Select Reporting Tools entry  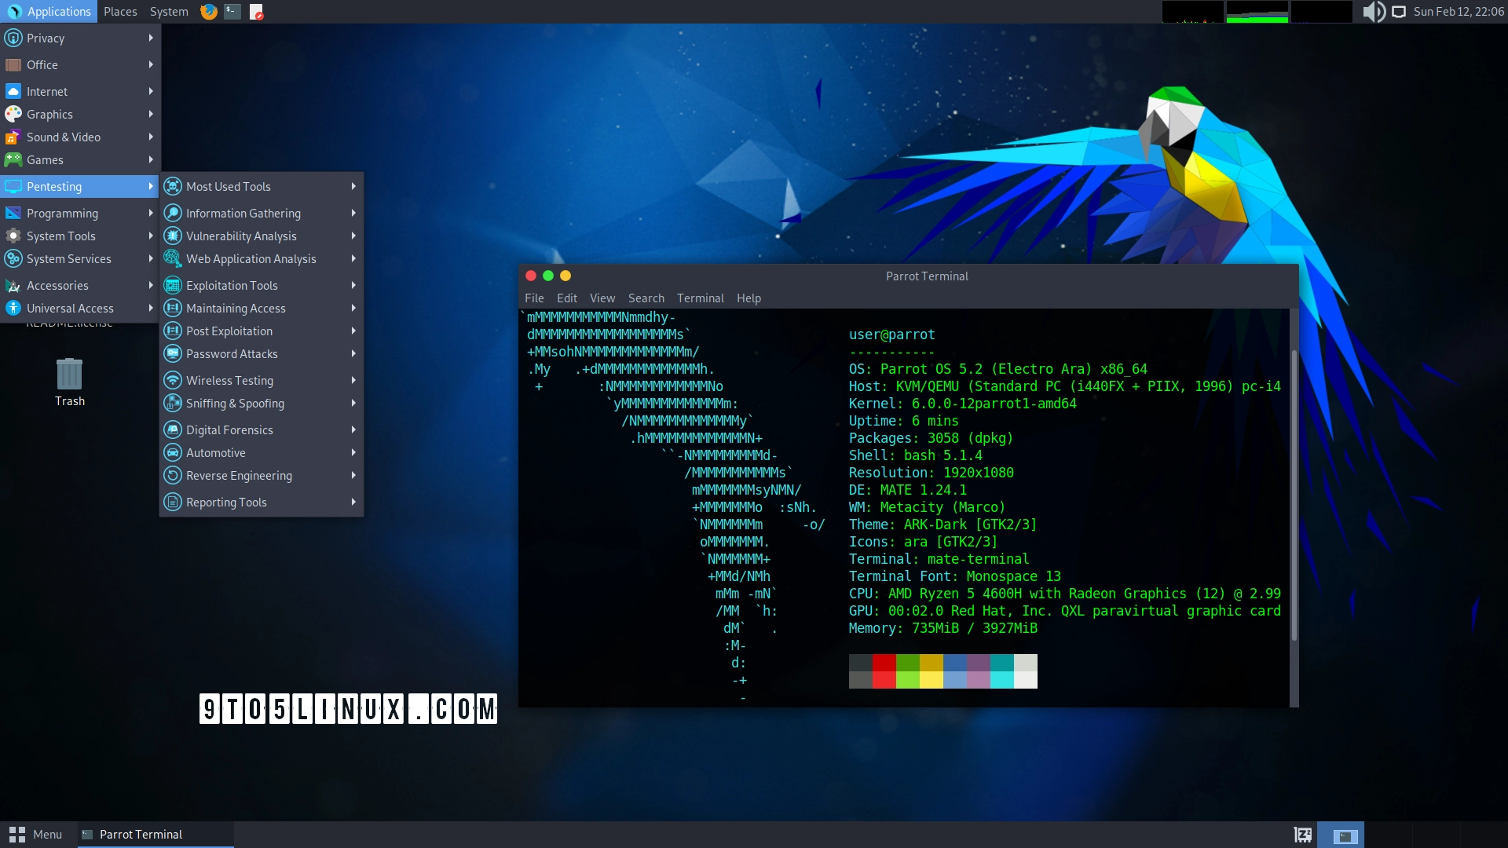click(225, 502)
